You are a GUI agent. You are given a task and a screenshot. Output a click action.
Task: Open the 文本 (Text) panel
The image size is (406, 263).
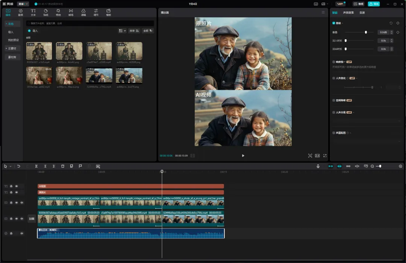[33, 12]
